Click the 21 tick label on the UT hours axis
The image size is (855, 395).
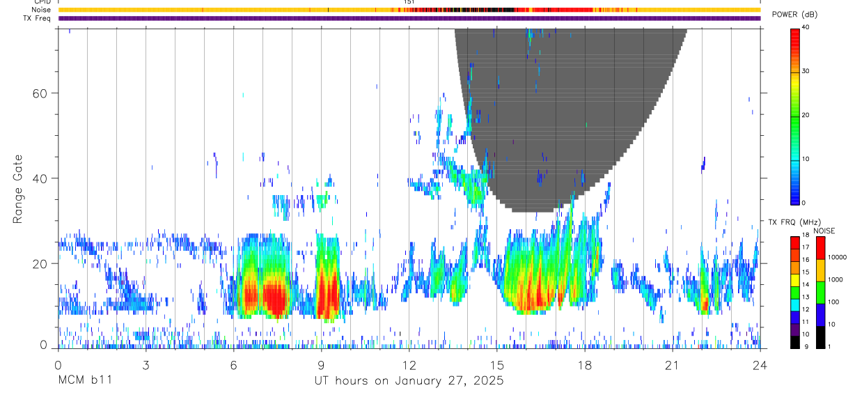point(672,365)
